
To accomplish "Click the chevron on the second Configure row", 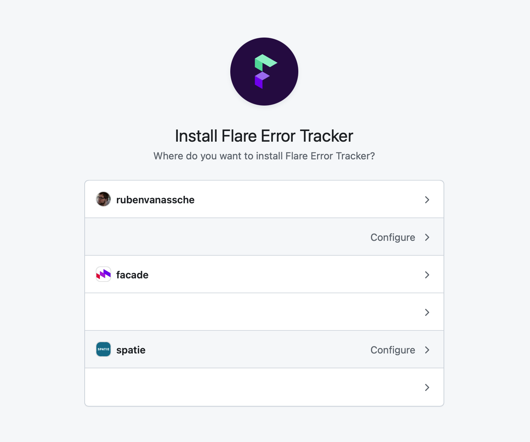I will (x=427, y=237).
